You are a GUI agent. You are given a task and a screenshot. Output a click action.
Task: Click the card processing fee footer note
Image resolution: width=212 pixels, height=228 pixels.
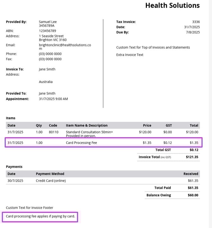40,217
